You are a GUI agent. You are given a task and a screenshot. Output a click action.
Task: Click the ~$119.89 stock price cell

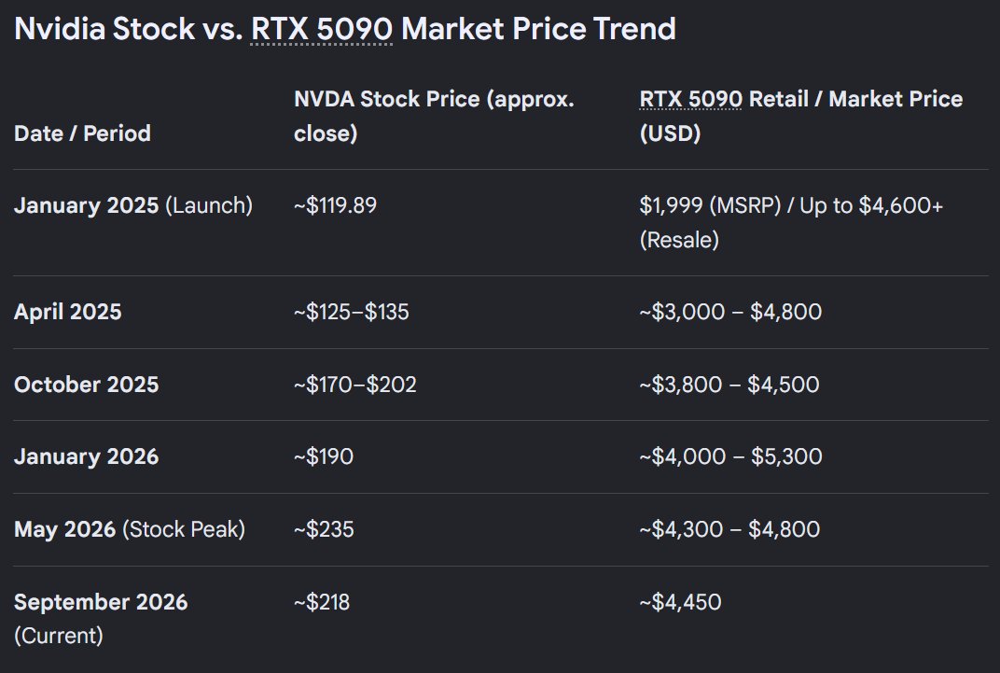pyautogui.click(x=336, y=205)
